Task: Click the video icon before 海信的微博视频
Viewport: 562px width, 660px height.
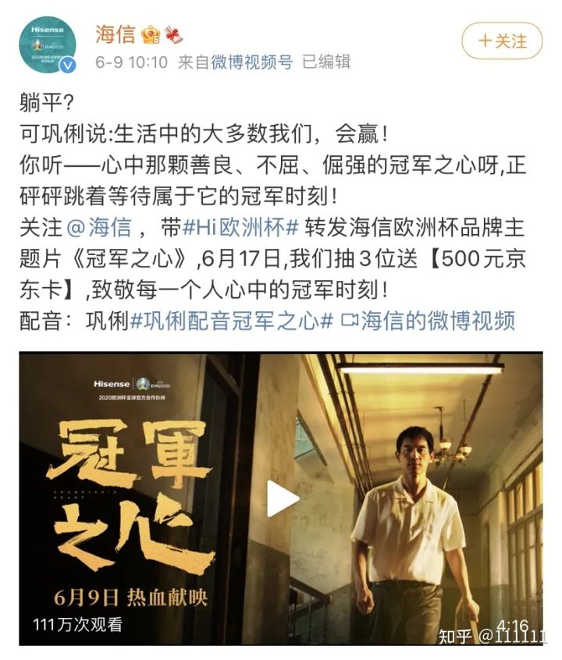Action: pos(349,321)
